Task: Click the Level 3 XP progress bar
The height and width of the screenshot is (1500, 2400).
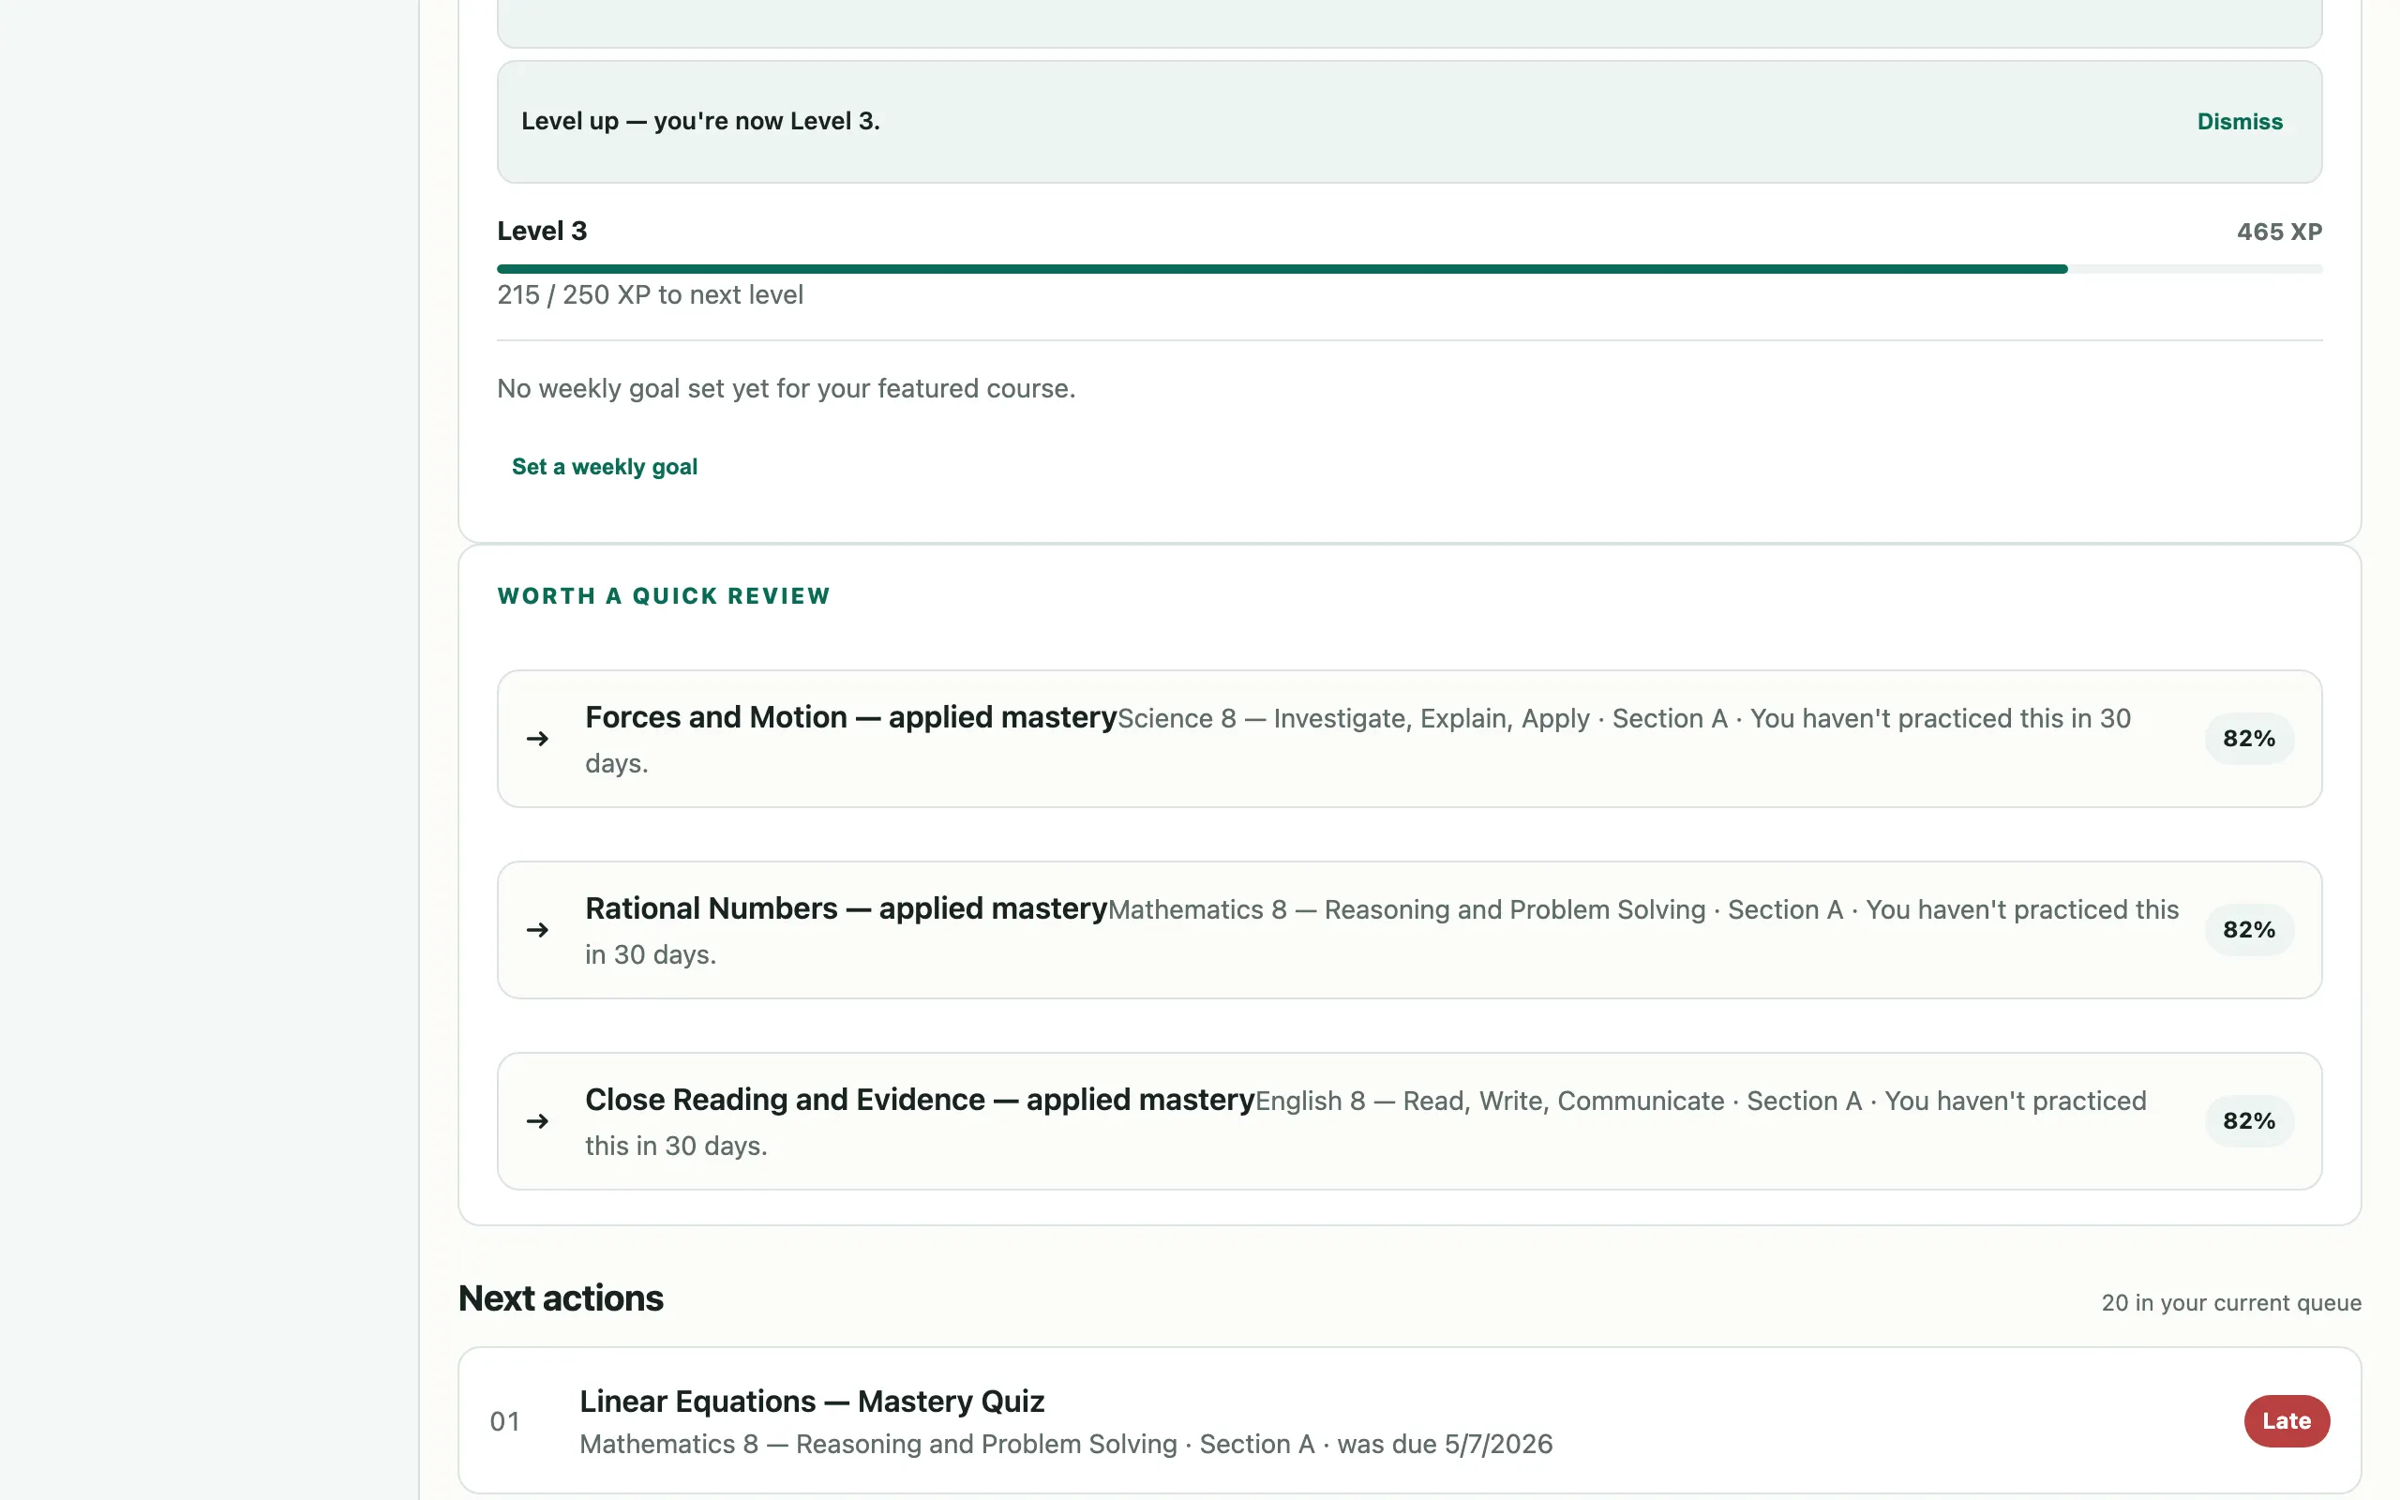Action: pos(1409,269)
